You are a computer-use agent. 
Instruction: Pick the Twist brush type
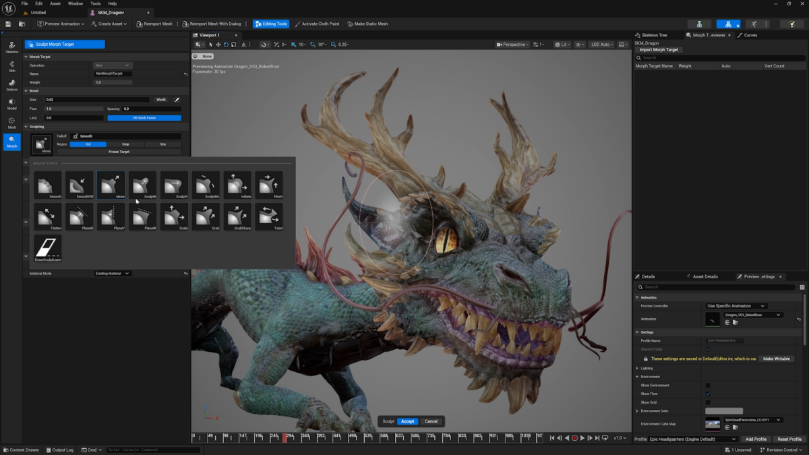(269, 216)
